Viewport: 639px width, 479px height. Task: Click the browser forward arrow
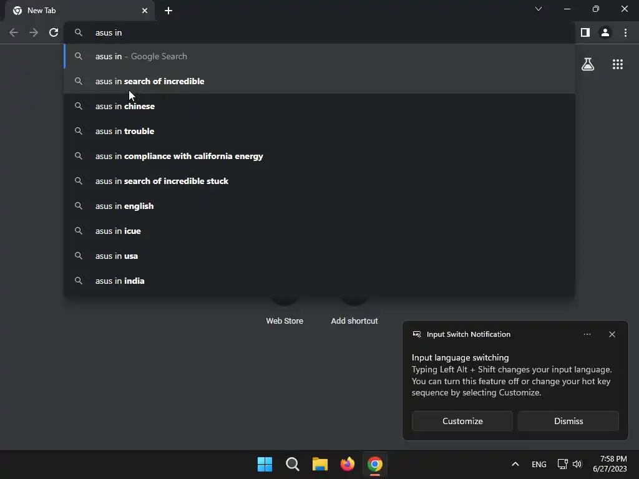pos(34,32)
